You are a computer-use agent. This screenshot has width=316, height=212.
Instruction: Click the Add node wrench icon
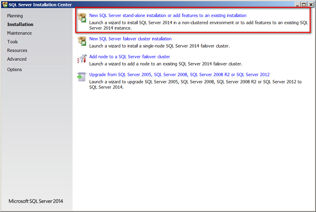pos(82,59)
